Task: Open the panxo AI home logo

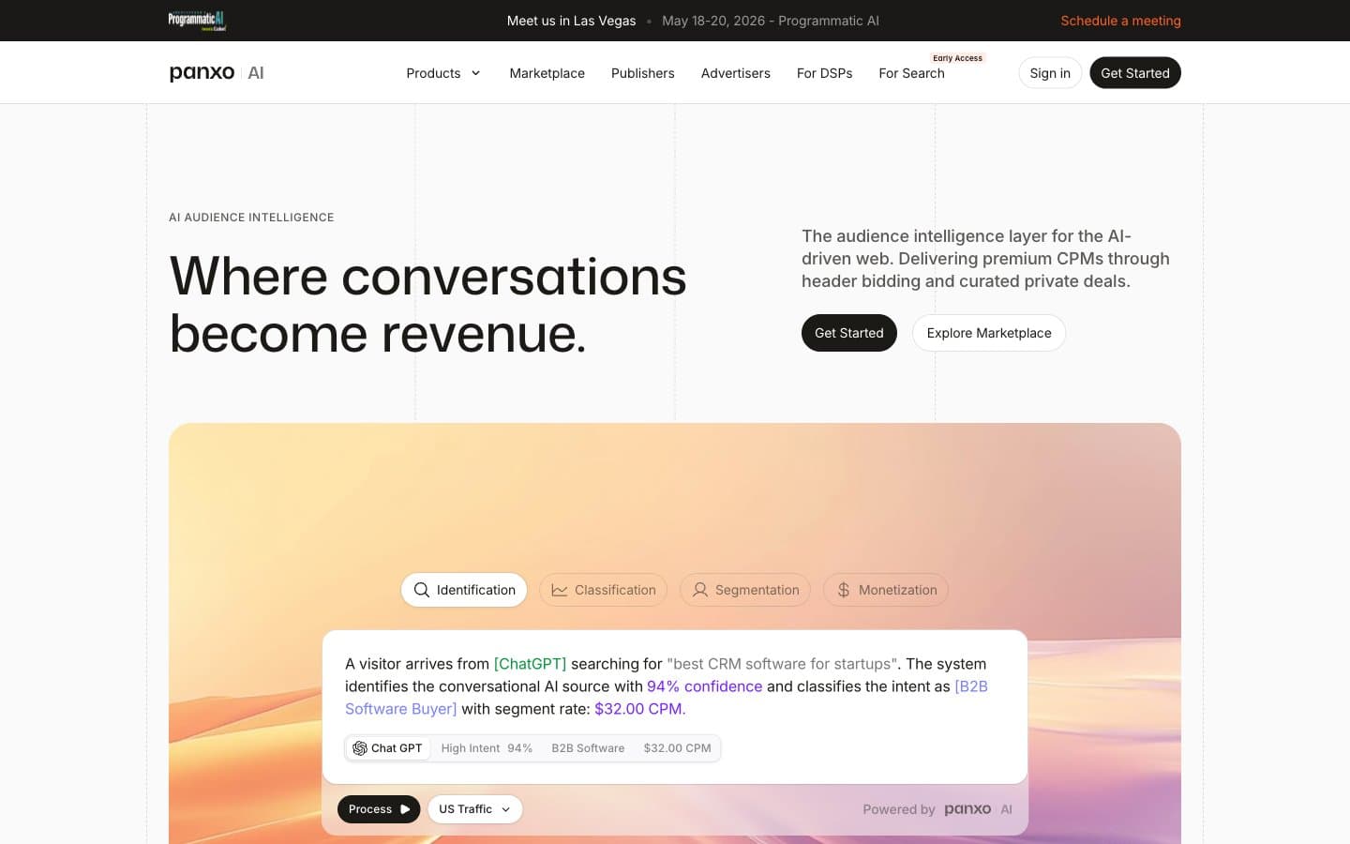Action: pyautogui.click(x=217, y=73)
